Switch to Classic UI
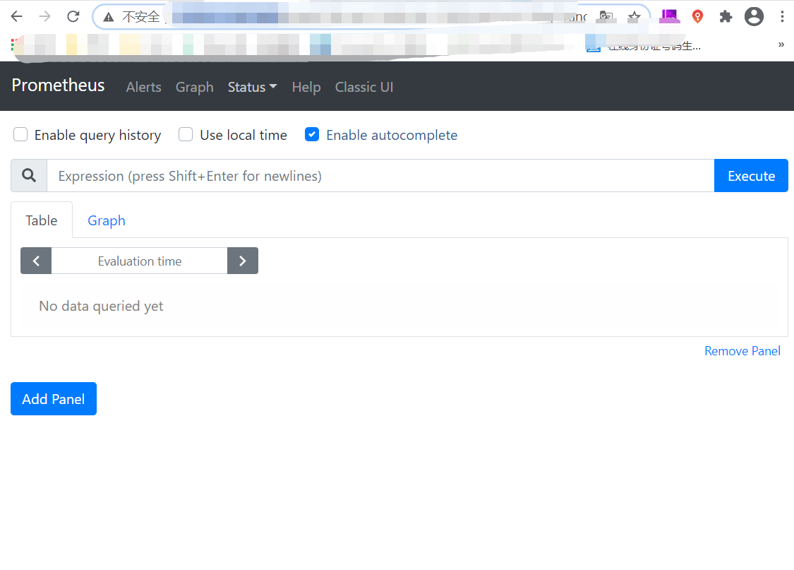The image size is (794, 570). click(x=364, y=87)
